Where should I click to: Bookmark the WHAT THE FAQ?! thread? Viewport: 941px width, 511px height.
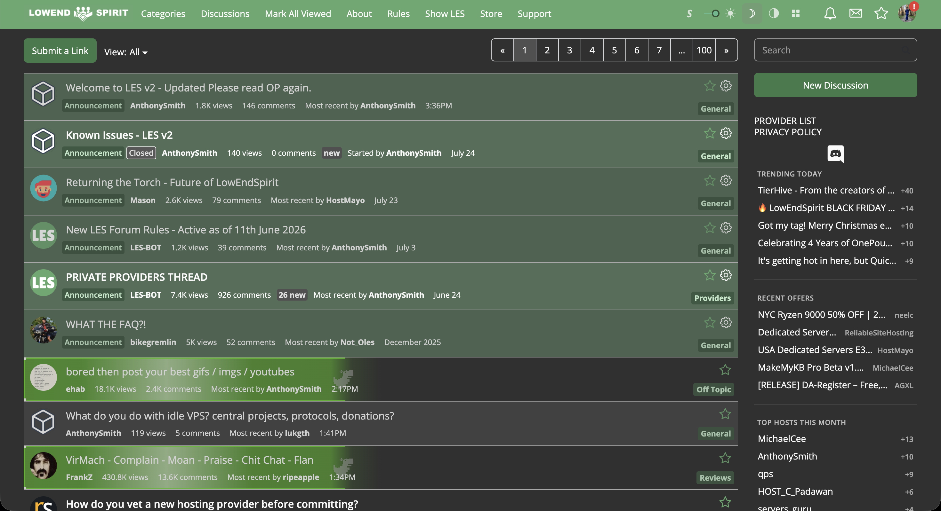pyautogui.click(x=709, y=322)
